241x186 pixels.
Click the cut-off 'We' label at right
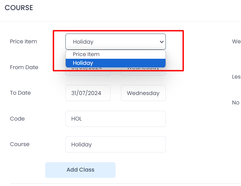click(x=236, y=42)
